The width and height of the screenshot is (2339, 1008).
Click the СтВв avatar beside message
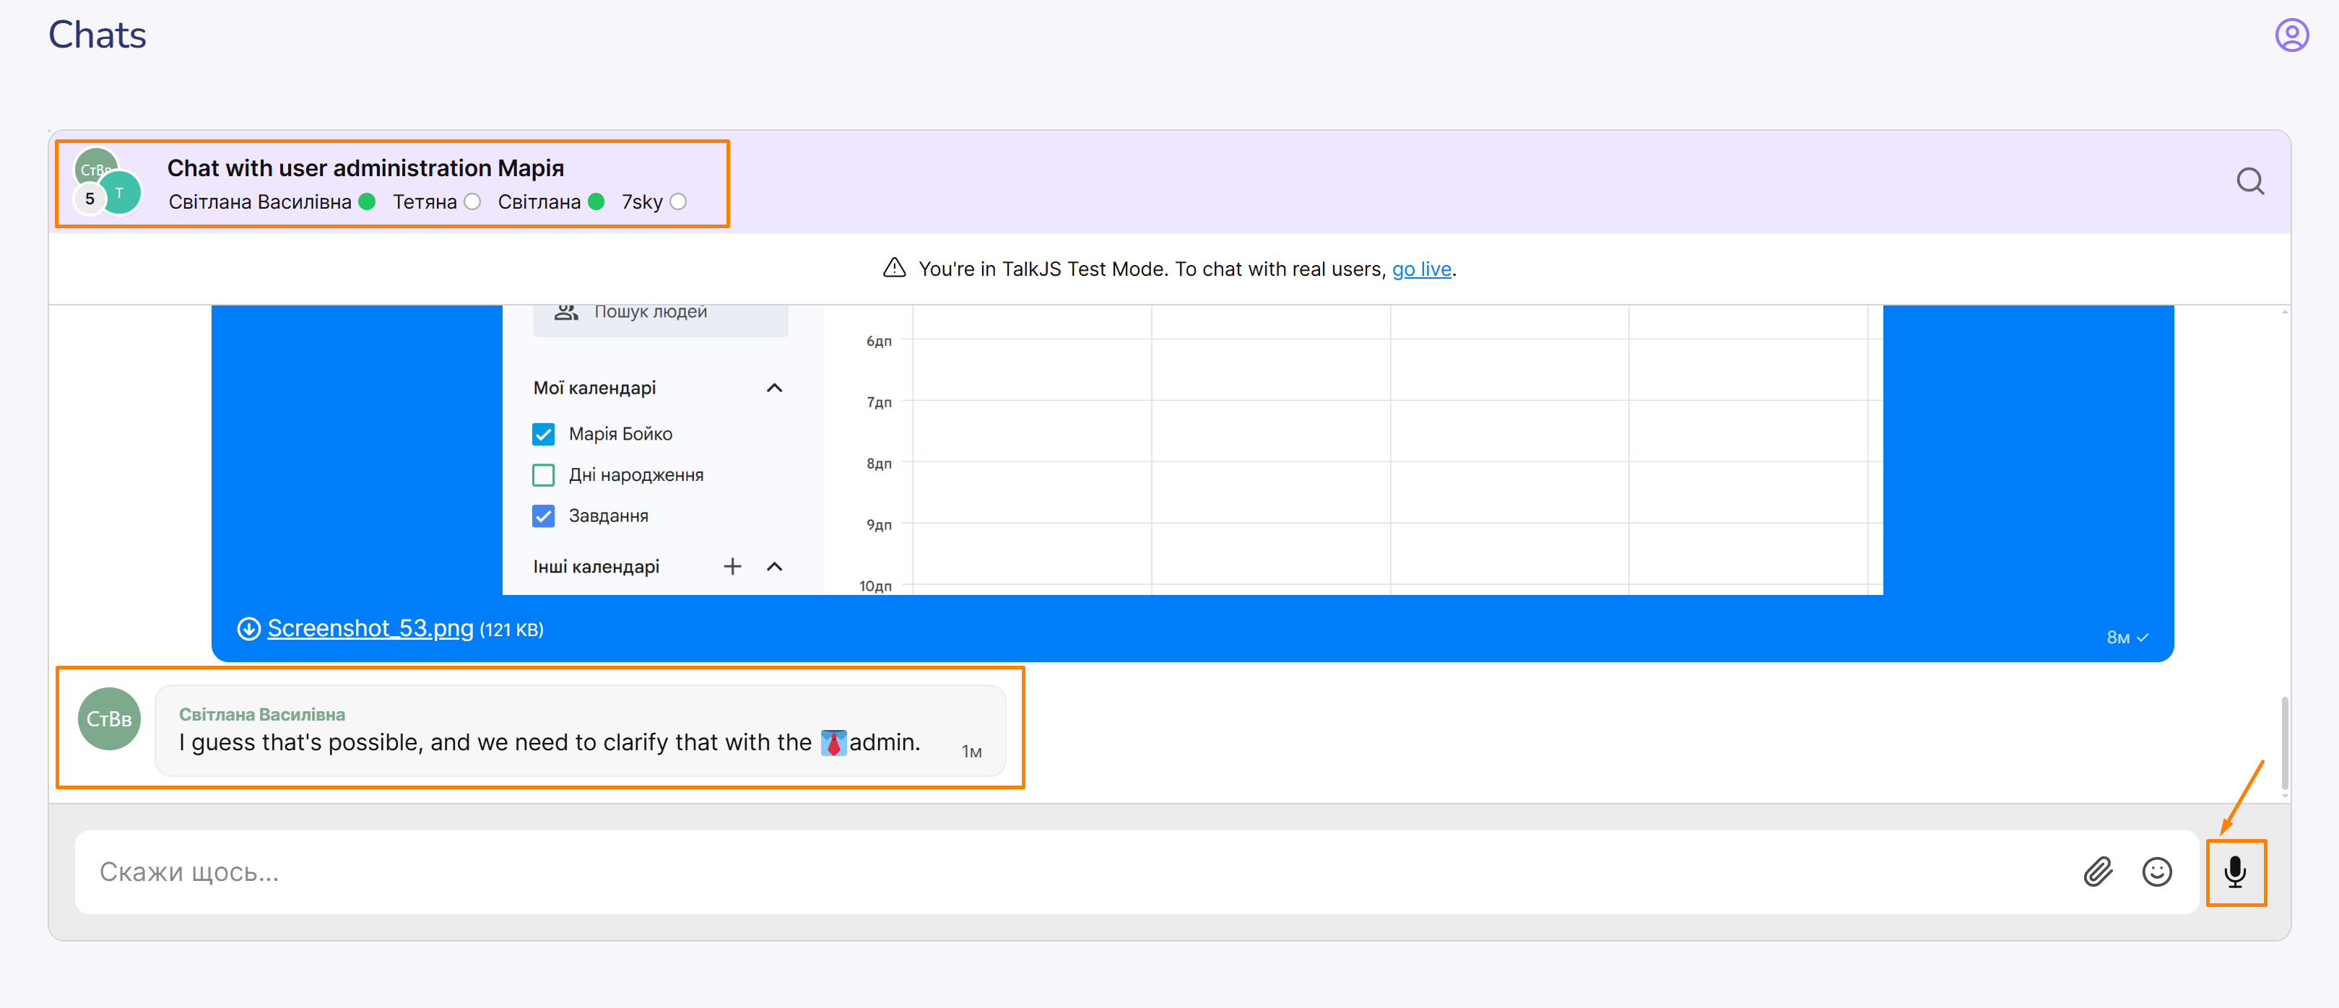[109, 718]
